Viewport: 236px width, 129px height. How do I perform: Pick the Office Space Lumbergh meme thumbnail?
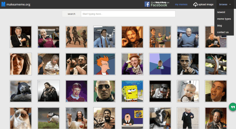click(104, 37)
